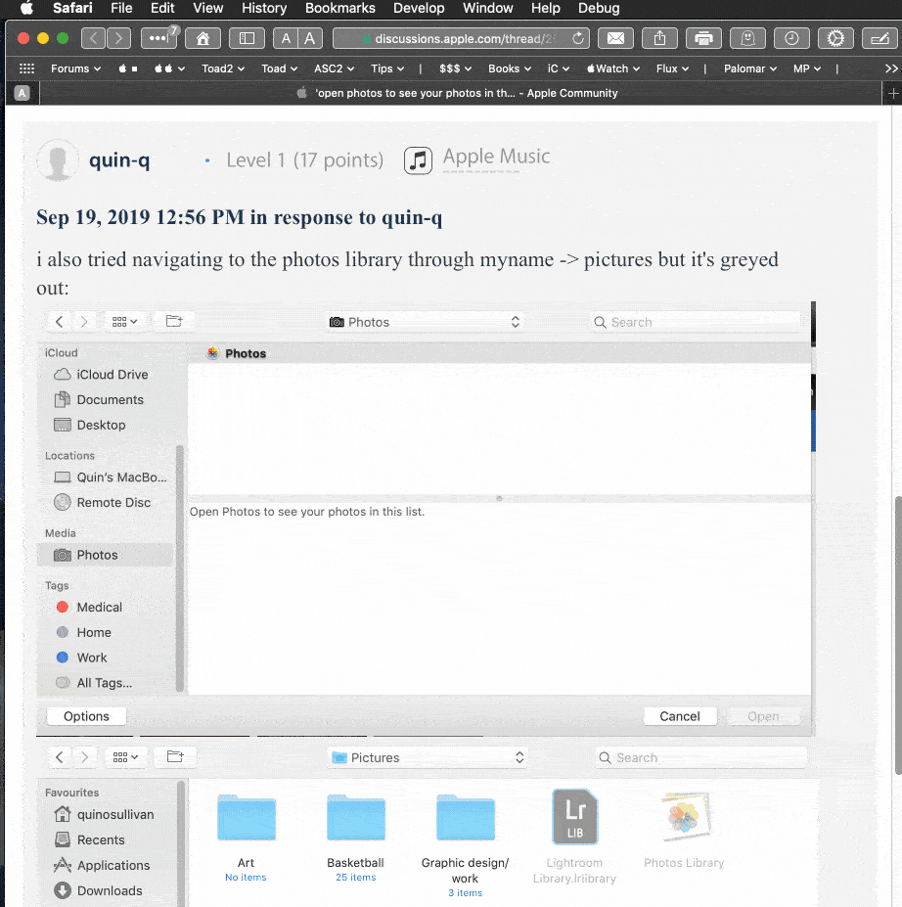The height and width of the screenshot is (907, 902).
Task: Click back arrow in Pictures dialog
Action: [x=60, y=757]
